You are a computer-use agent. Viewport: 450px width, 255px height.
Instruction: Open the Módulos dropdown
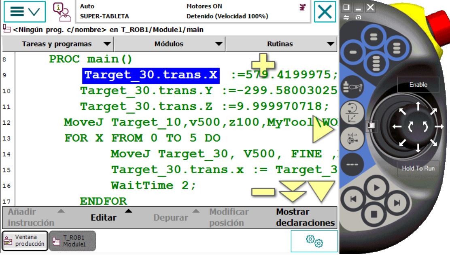tap(169, 44)
